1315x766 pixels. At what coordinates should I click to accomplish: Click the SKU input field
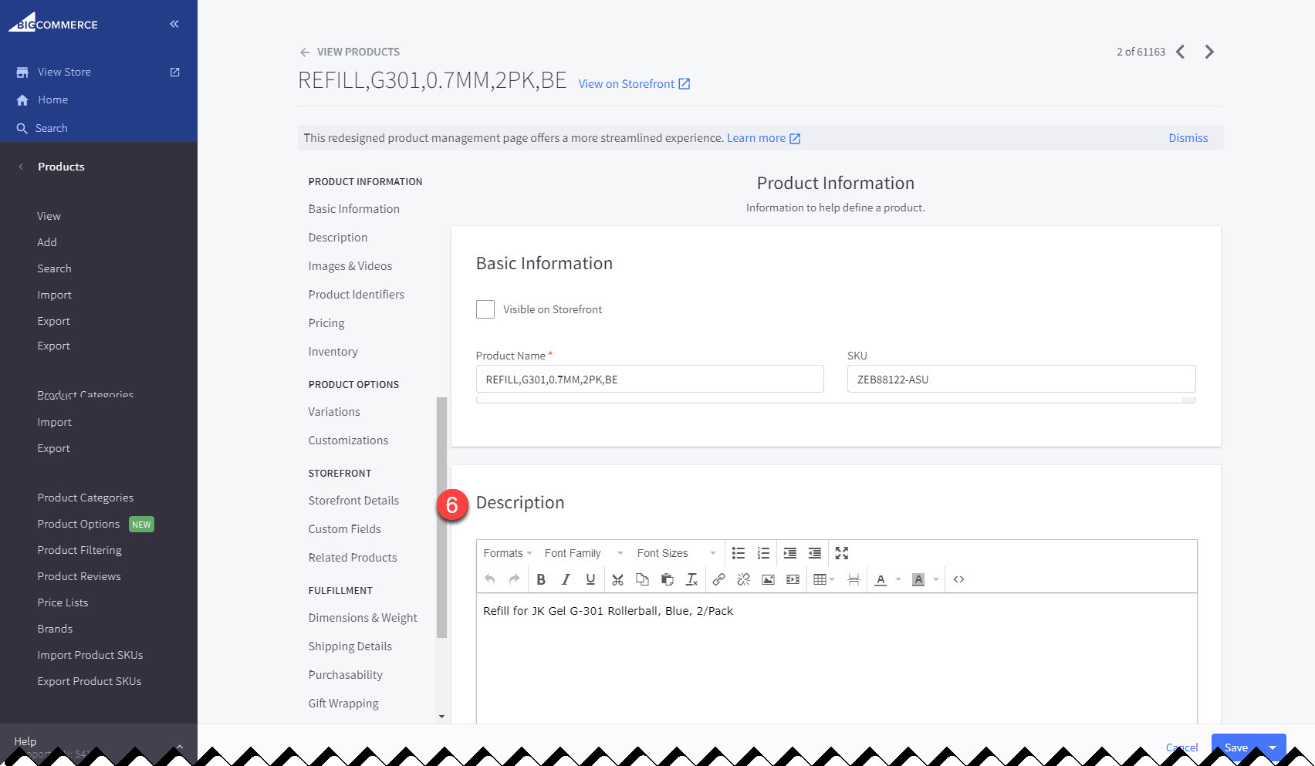pos(1021,379)
